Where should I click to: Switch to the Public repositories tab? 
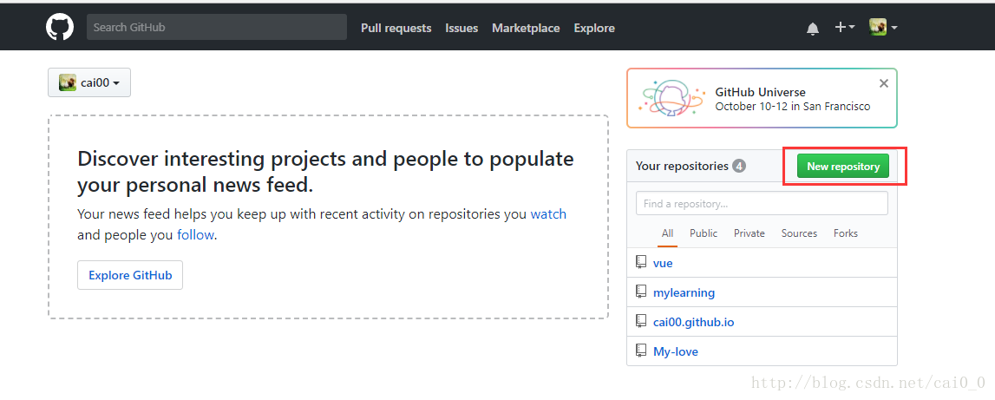point(704,233)
